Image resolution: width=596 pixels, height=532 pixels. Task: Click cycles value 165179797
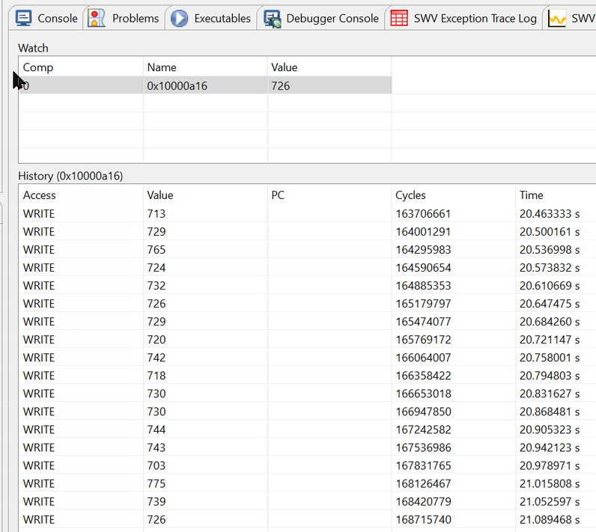423,303
